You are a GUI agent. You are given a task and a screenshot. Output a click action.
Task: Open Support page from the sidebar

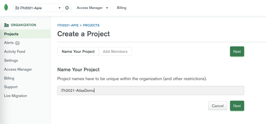click(11, 87)
